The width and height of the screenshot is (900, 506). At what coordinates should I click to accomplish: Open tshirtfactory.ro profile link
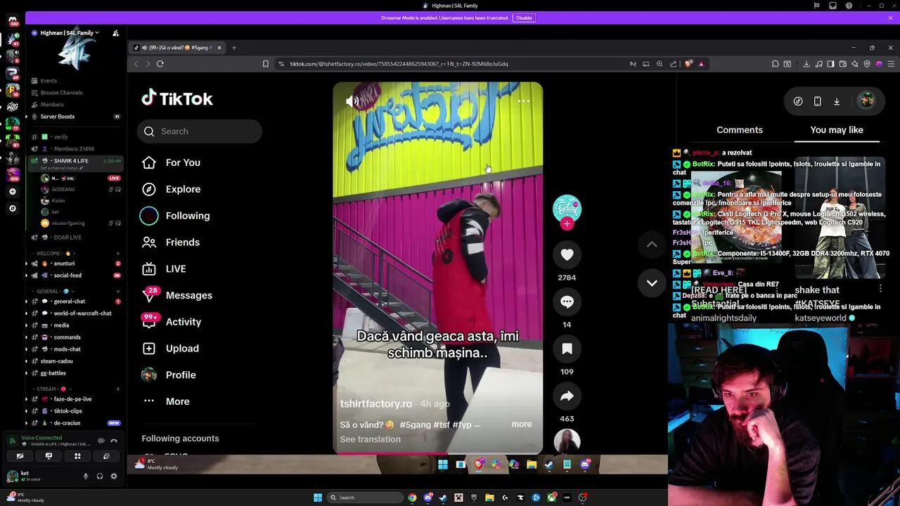pos(376,404)
